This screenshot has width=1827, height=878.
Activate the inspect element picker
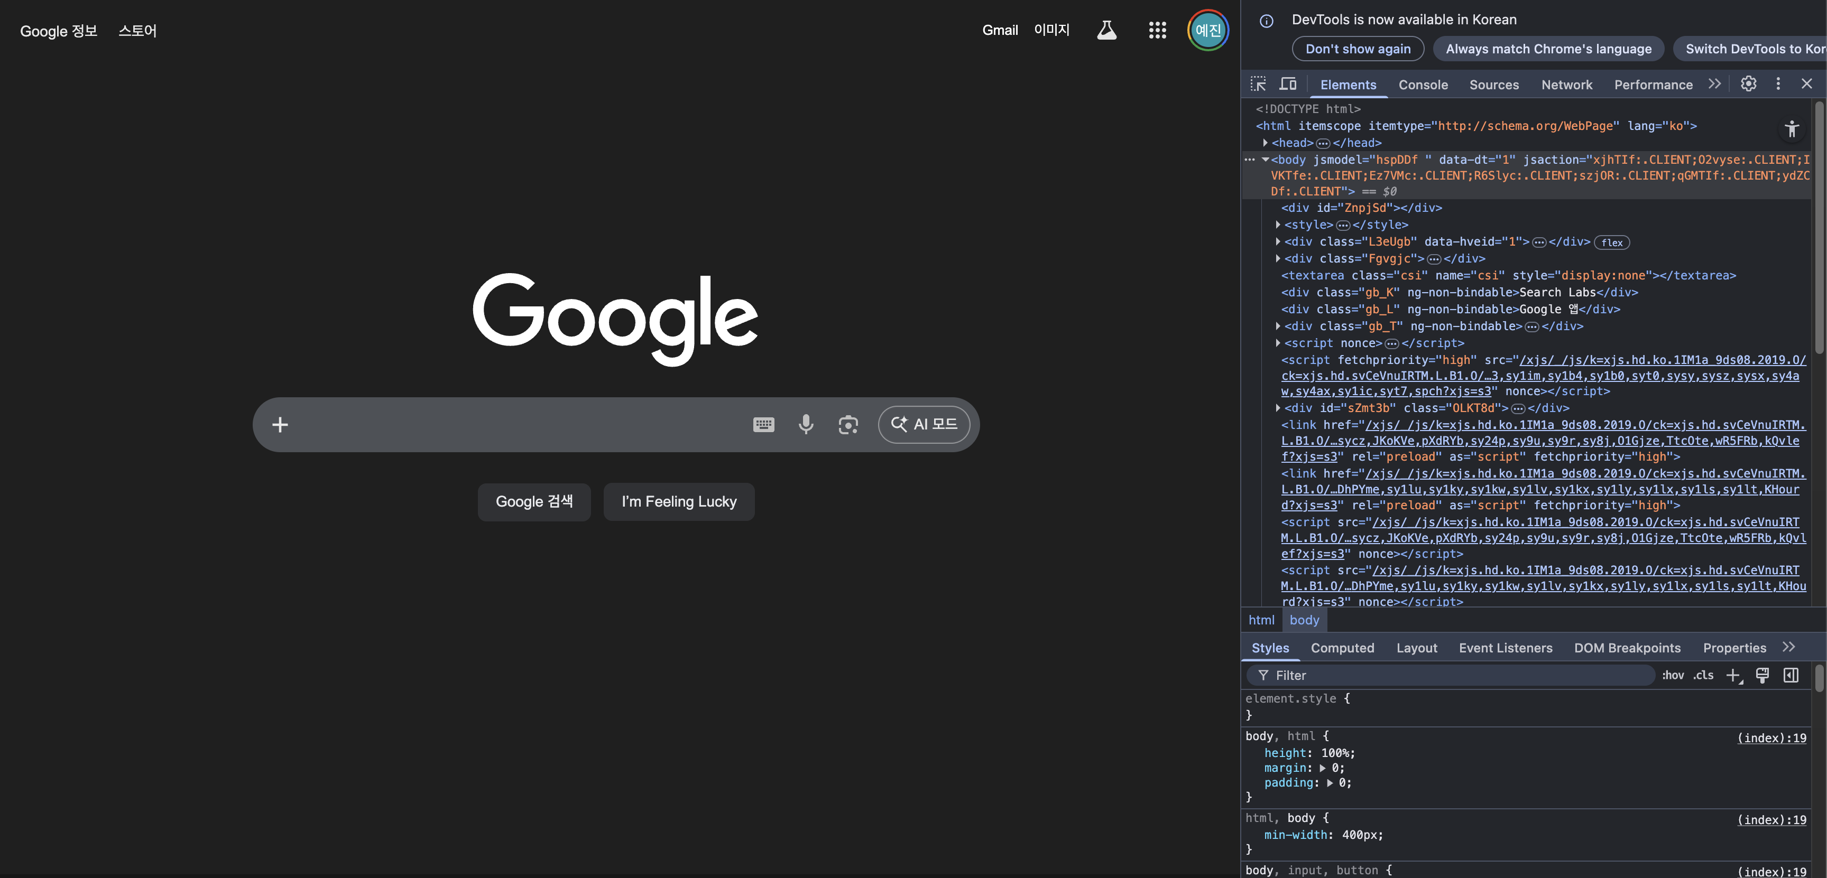[x=1258, y=85]
